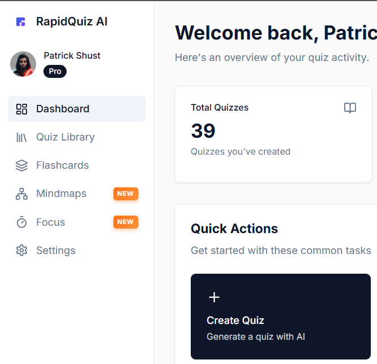
Task: Open the Flashcards section
Action: tap(62, 165)
